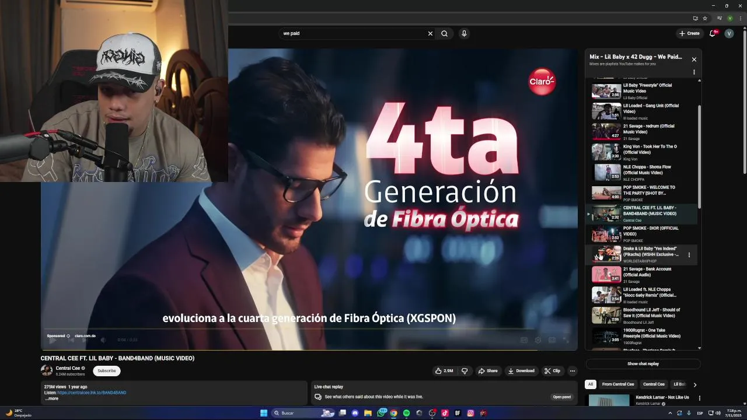Click the install app icon in address bar

coord(695,18)
